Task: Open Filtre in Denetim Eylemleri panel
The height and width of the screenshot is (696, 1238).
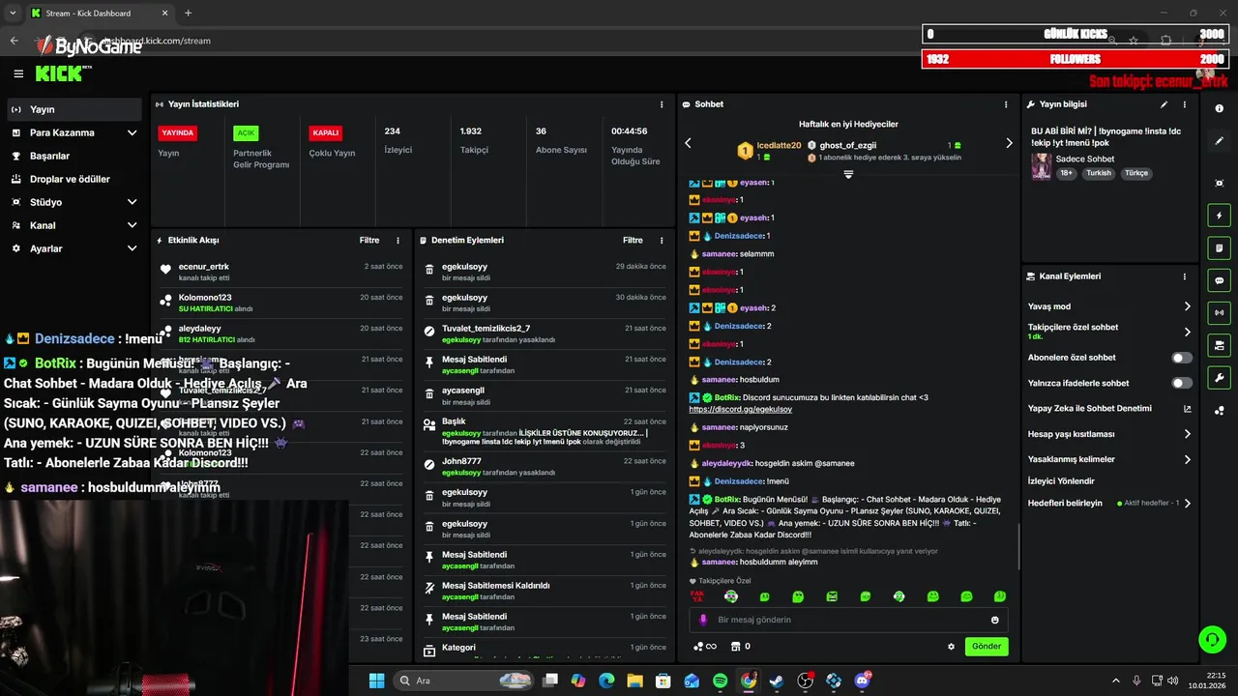Action: pyautogui.click(x=633, y=241)
